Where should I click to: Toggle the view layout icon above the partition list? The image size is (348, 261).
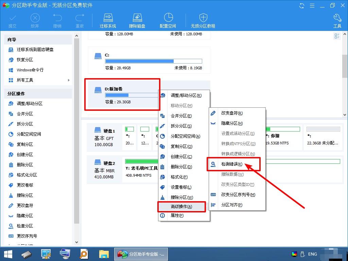tap(337, 36)
